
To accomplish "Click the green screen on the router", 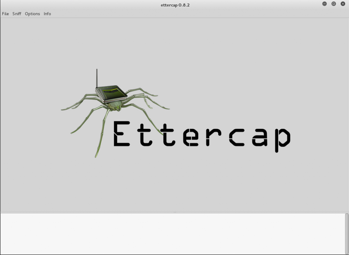I will click(113, 91).
